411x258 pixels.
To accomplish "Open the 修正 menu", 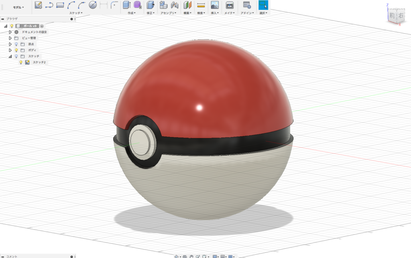I will point(151,13).
